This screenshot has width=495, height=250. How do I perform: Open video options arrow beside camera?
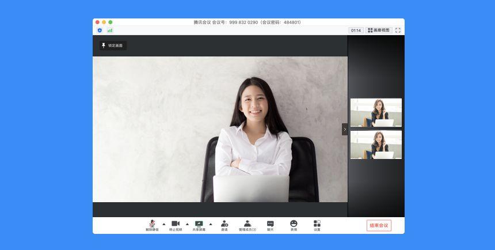click(x=187, y=224)
